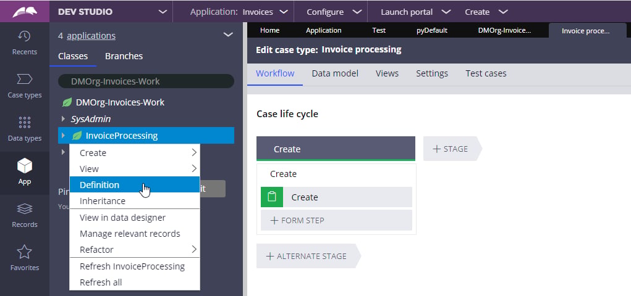631x296 pixels.
Task: Click the Pega logo icon
Action: [25, 12]
